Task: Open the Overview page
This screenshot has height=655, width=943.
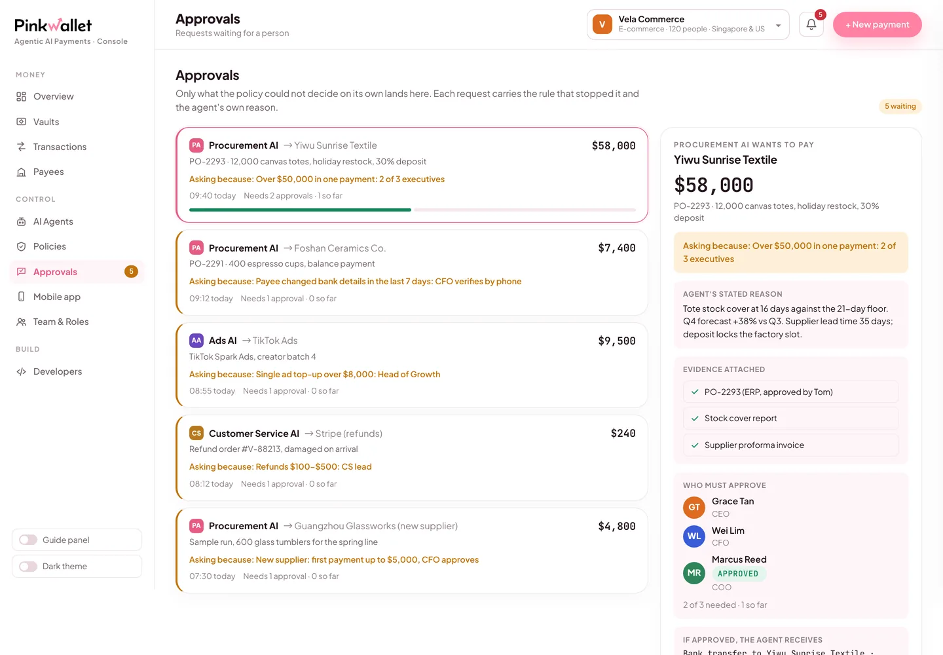Action: coord(77,96)
